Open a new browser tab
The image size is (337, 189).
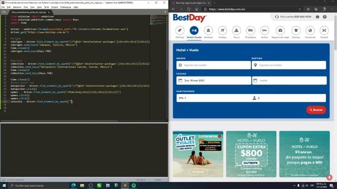pyautogui.click(x=214, y=3)
